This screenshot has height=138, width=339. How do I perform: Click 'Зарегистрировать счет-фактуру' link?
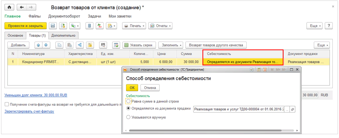[29, 111]
